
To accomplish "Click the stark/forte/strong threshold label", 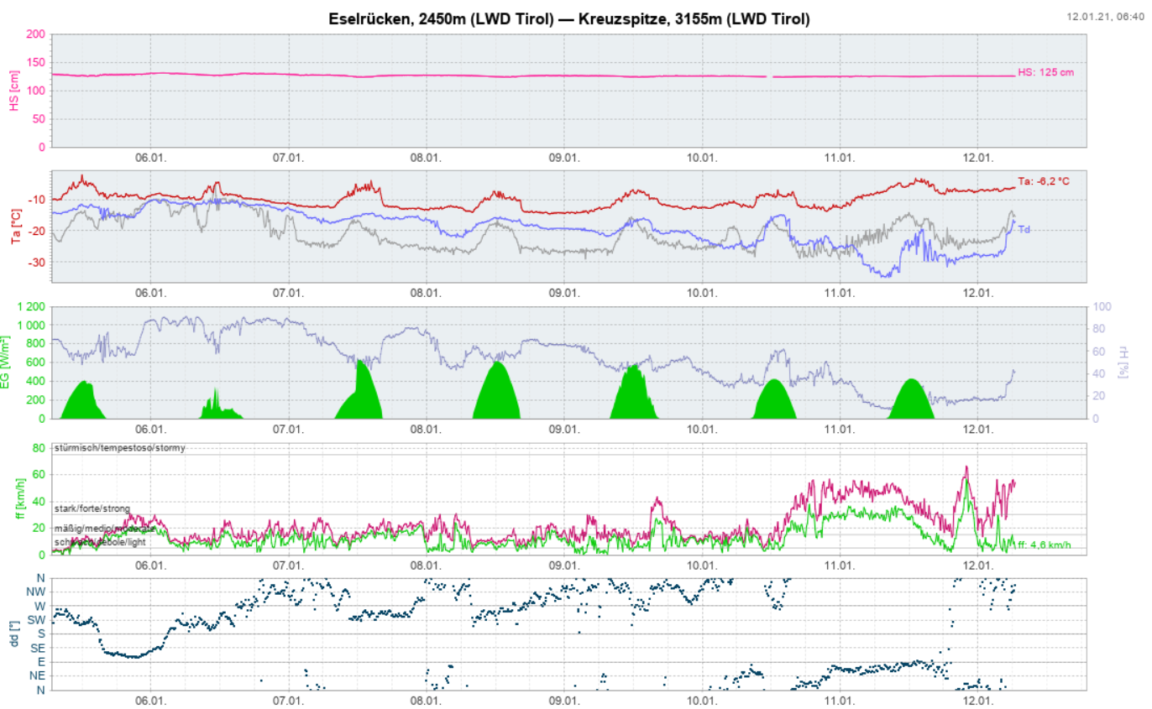I will [92, 508].
